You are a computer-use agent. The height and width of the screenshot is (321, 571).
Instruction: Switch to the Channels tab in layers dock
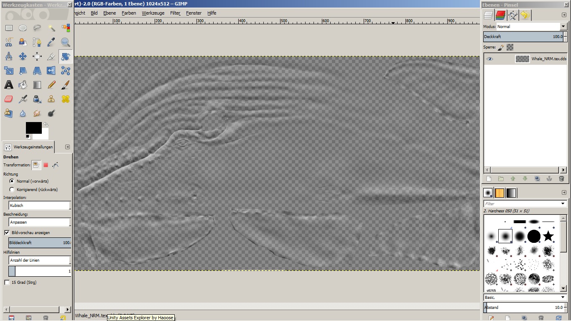click(500, 15)
